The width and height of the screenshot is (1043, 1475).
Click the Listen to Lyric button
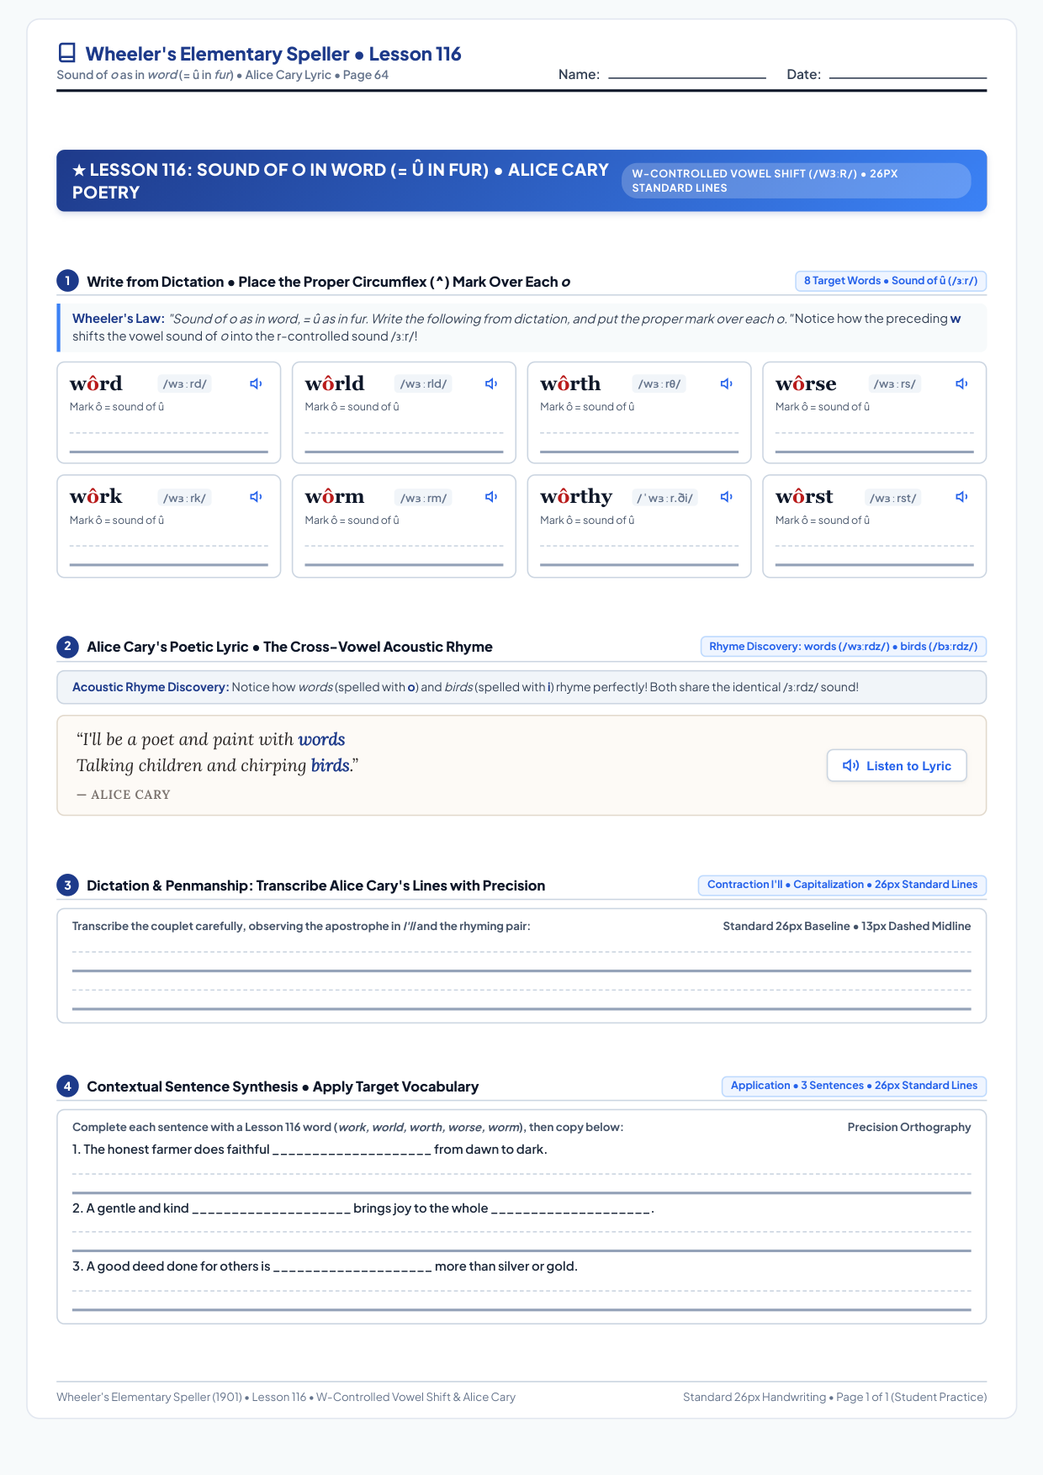tap(897, 765)
